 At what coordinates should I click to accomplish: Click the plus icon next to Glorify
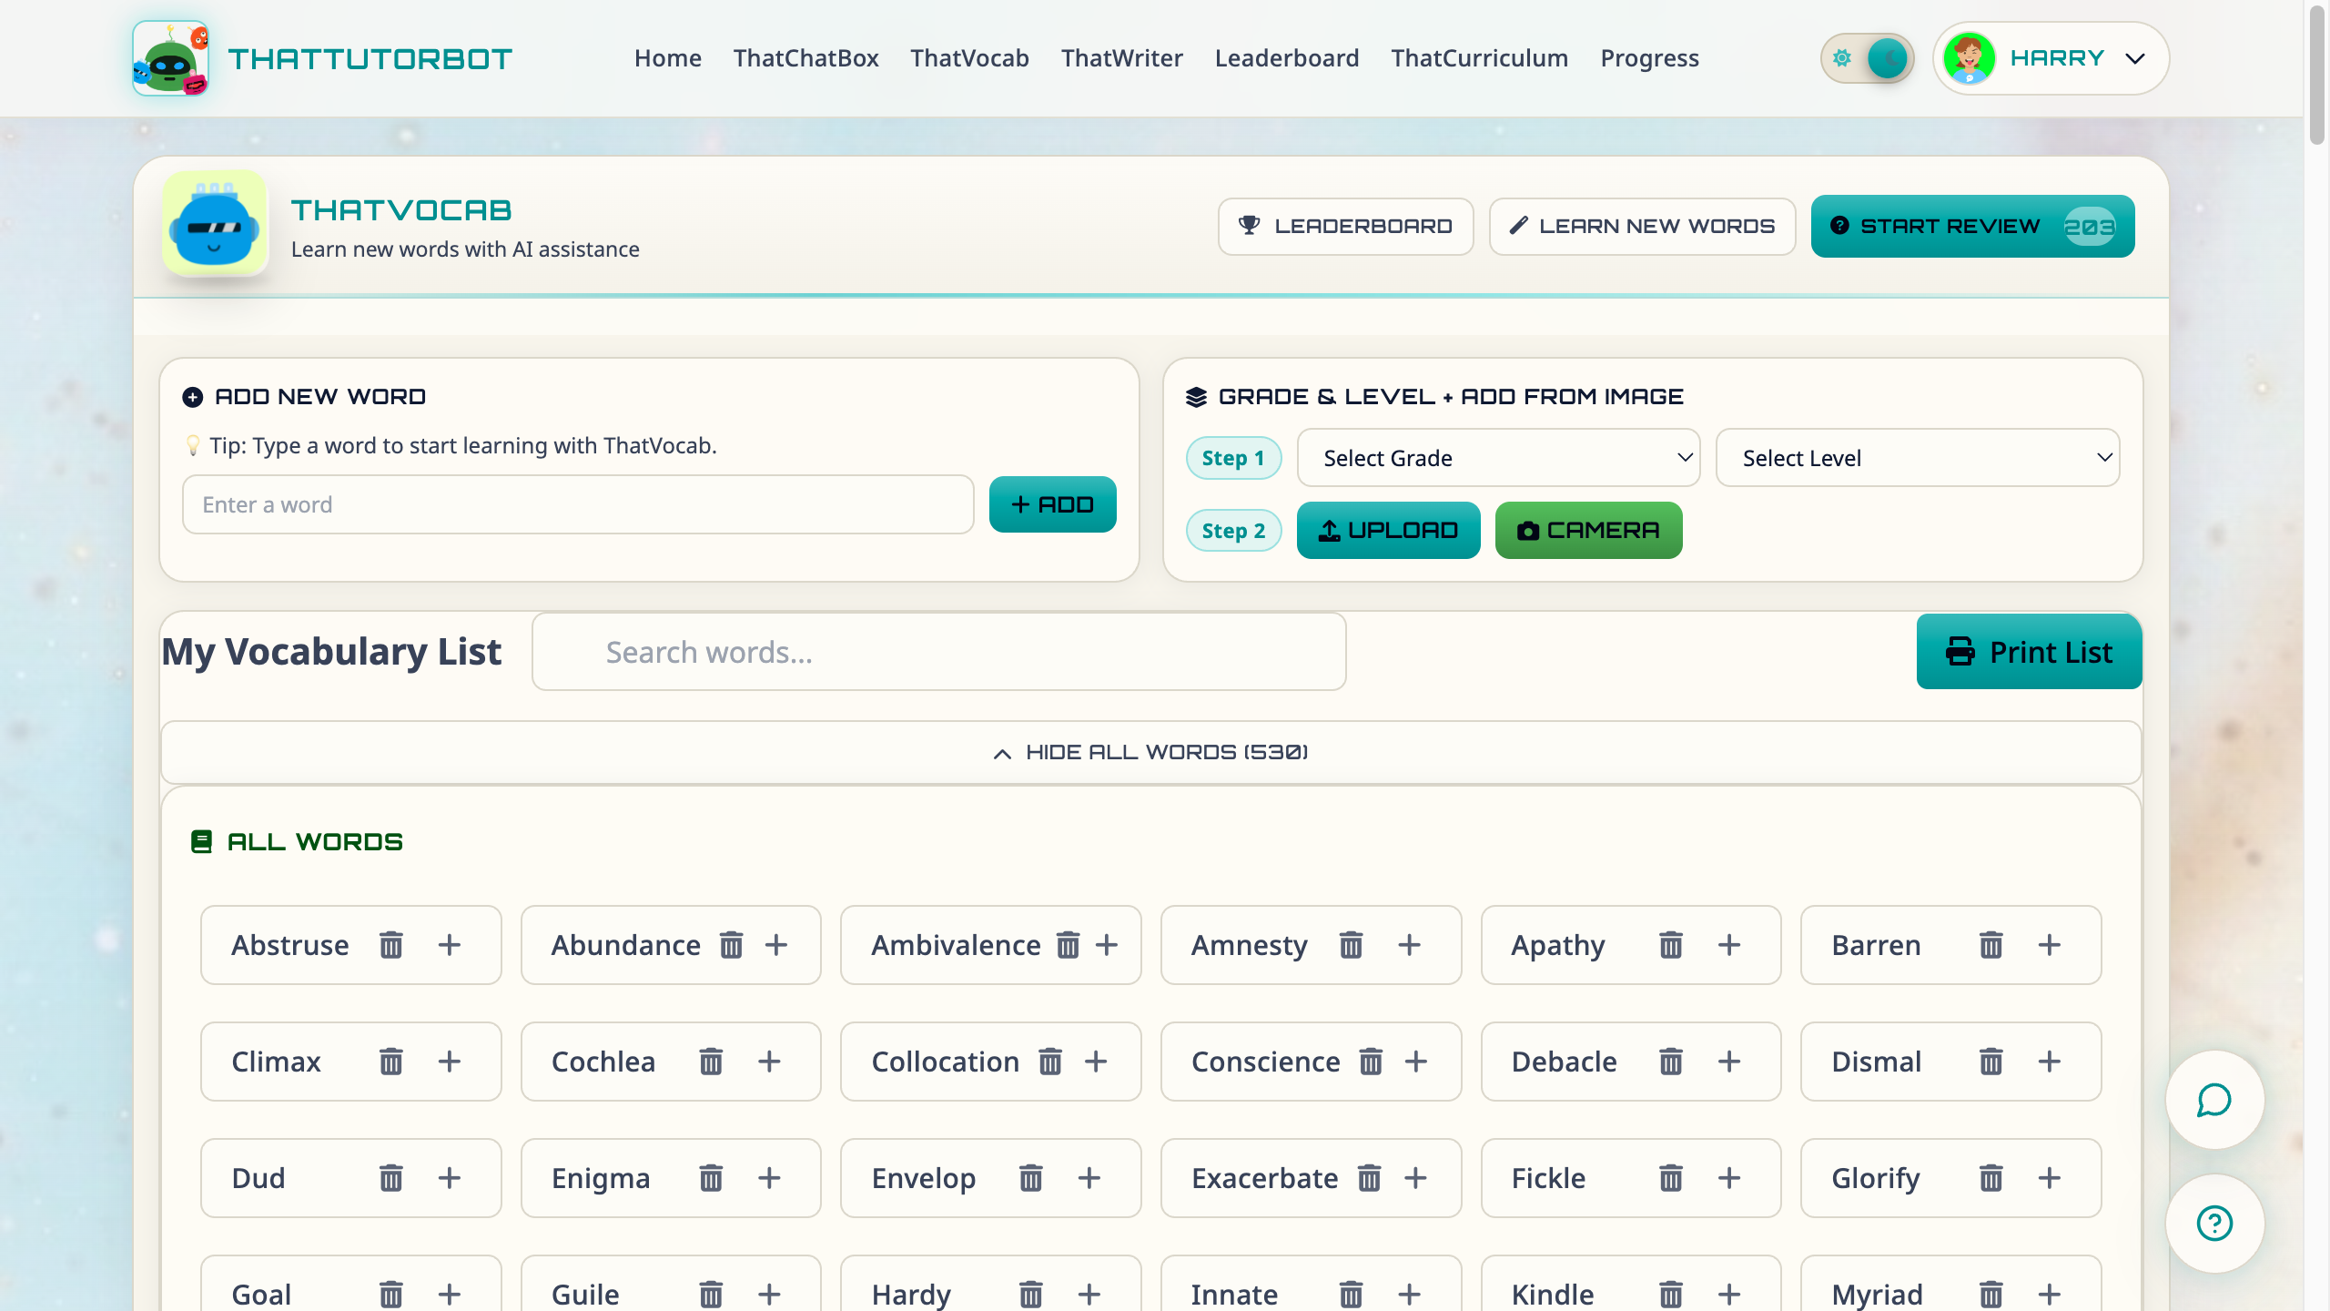(x=2050, y=1178)
